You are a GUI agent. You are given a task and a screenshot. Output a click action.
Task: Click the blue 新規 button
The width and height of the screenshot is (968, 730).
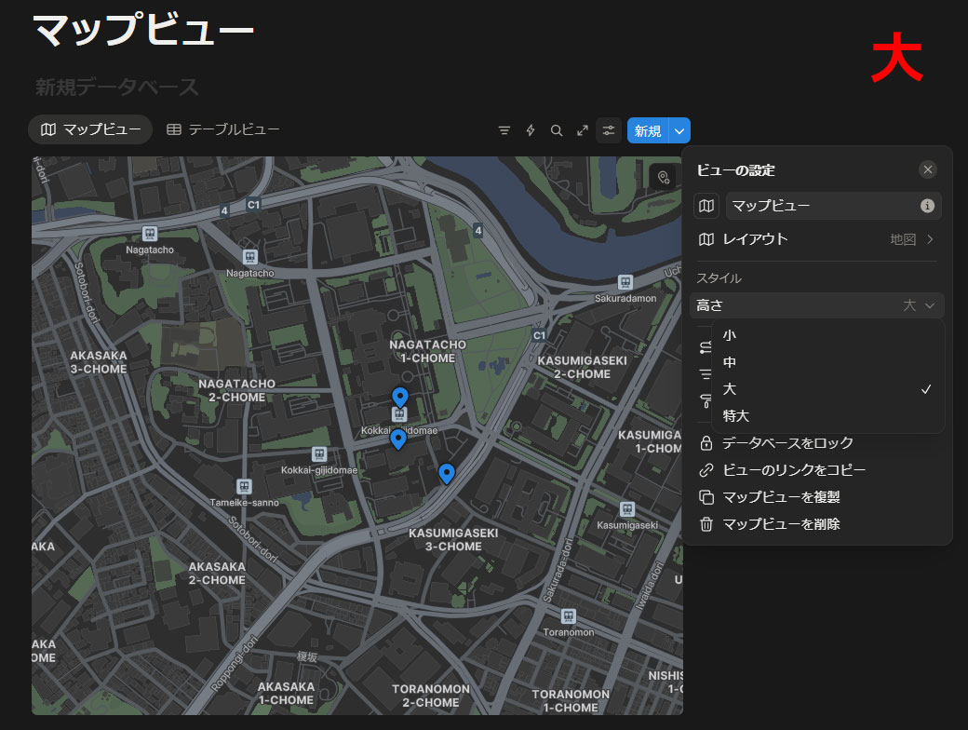(648, 131)
